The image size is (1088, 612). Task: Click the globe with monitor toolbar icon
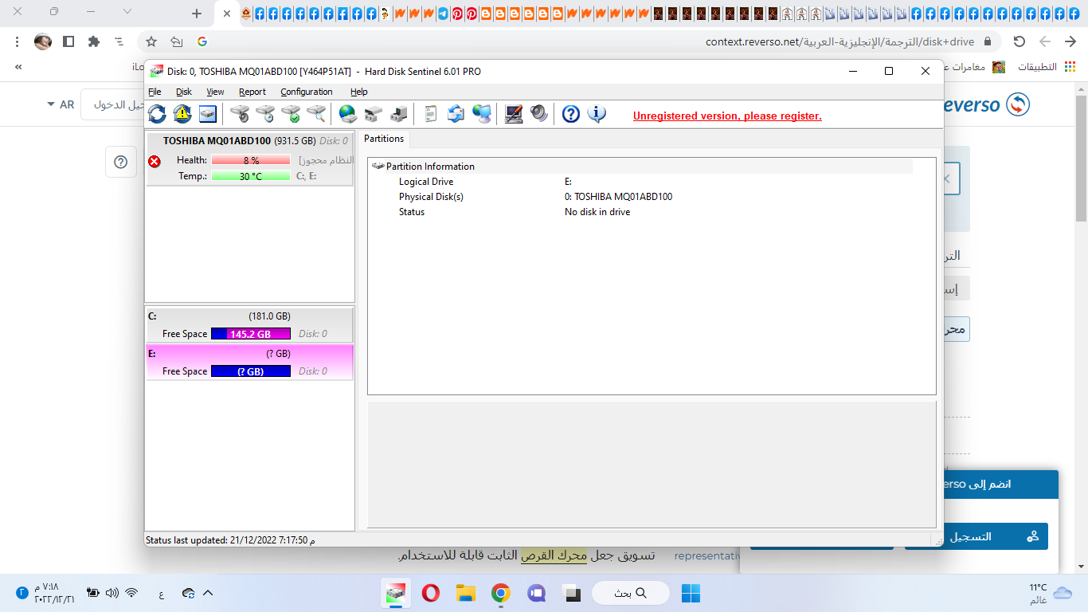(482, 114)
